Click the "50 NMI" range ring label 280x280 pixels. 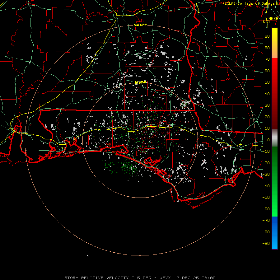(x=140, y=82)
